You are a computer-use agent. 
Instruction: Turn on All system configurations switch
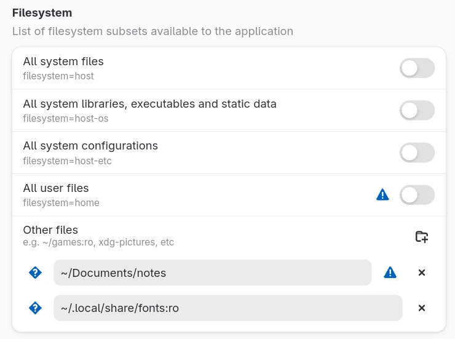click(417, 153)
